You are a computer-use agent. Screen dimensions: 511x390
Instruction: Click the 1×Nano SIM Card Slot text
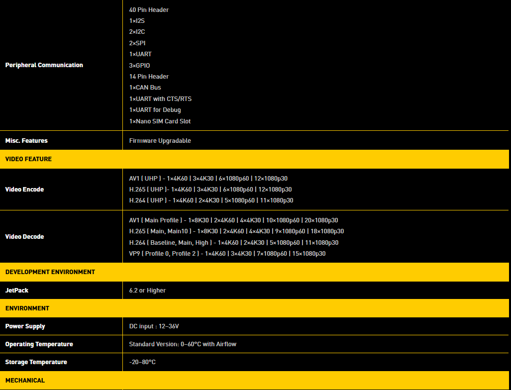[x=160, y=121]
